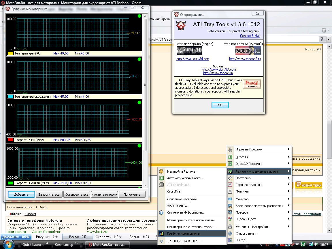
Task: Expand the Горячие клавиши submenu arrow
Action: coord(288,184)
